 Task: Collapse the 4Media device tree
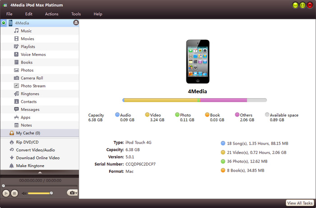pyautogui.click(x=4, y=23)
